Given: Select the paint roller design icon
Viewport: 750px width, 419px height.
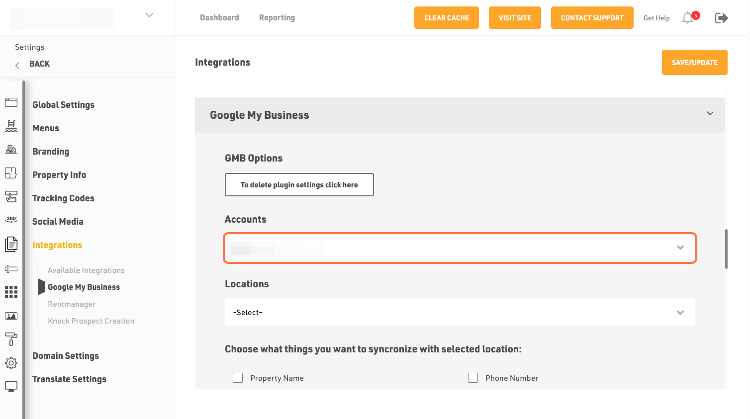Looking at the screenshot, I should 11,339.
